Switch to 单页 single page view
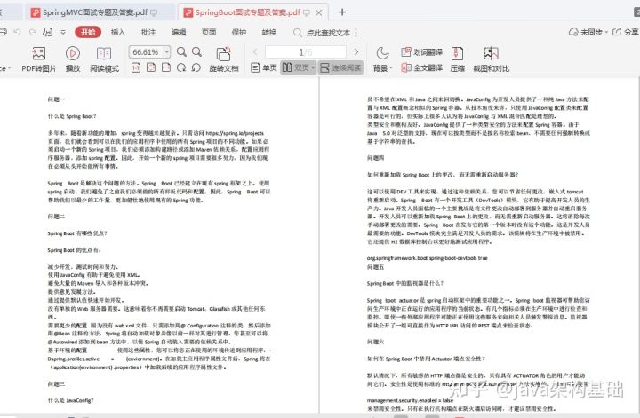 click(264, 67)
